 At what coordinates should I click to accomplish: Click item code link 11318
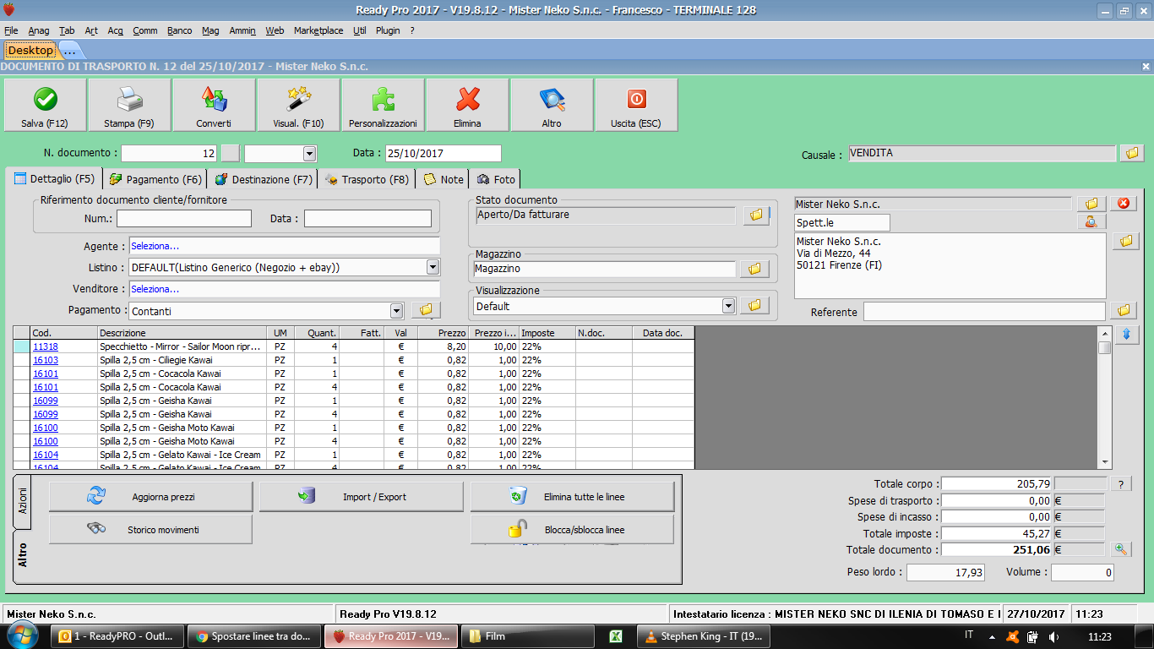click(46, 346)
